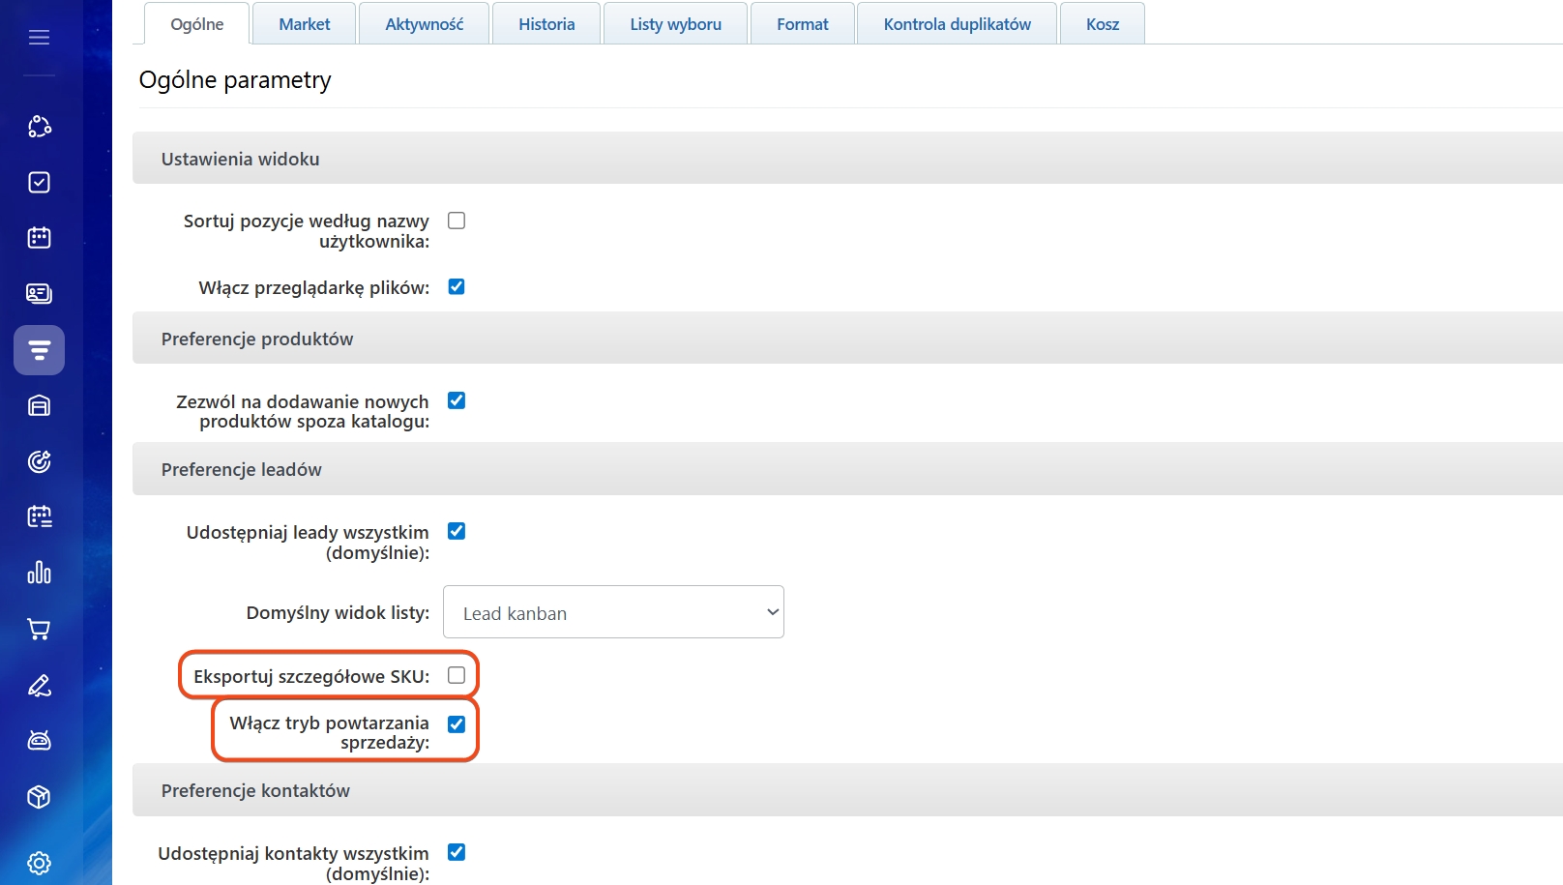Click the pen signature icon in sidebar
Screen dimensions: 1563x885
[x=39, y=686]
